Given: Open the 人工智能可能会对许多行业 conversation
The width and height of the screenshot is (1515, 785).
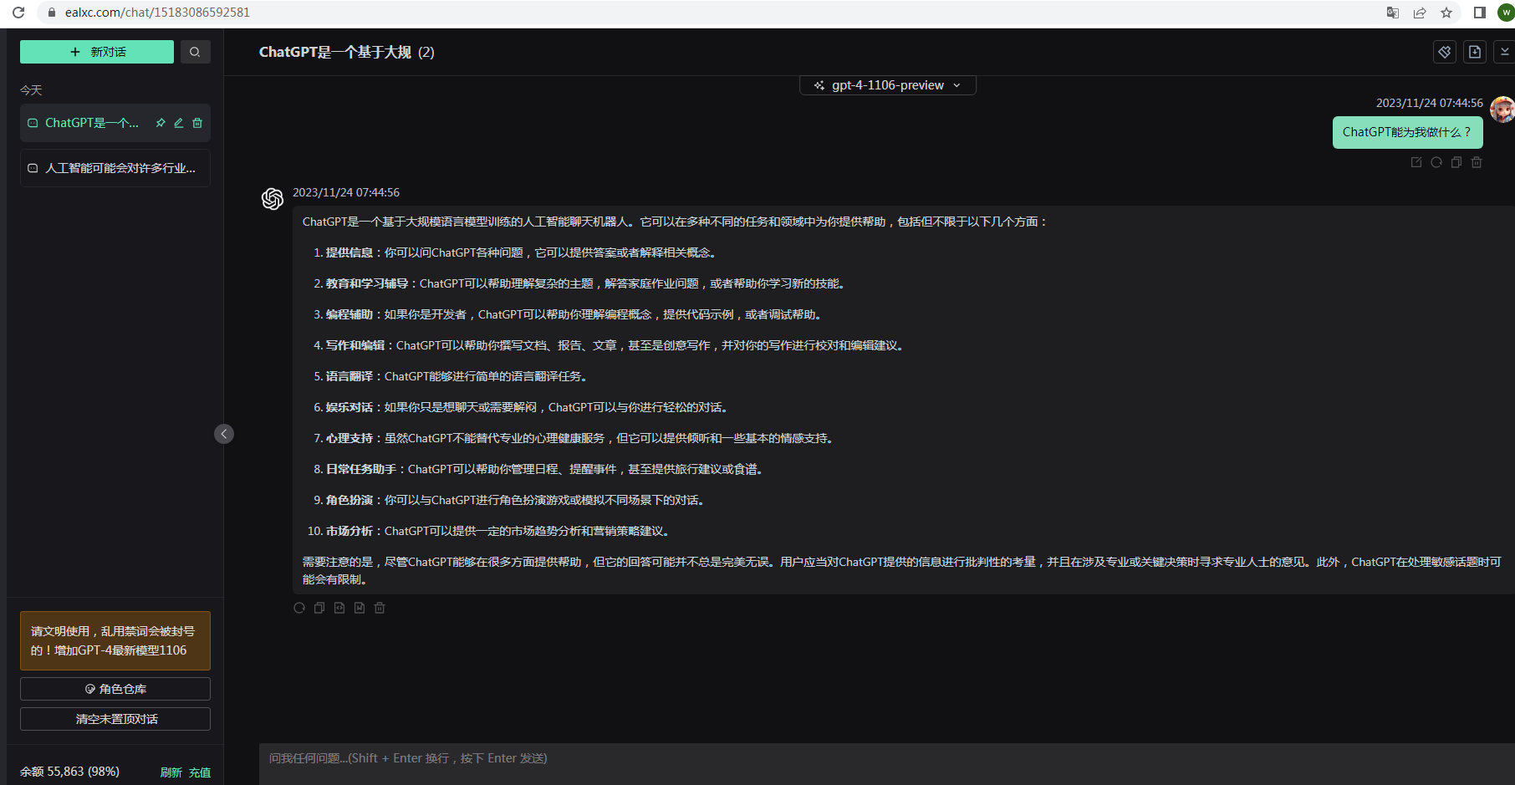Looking at the screenshot, I should 115,168.
